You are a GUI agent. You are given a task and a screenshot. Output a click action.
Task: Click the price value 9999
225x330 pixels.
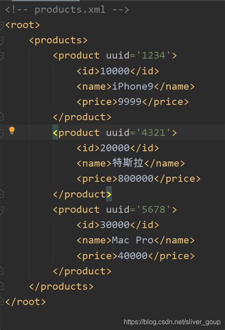[x=130, y=102]
